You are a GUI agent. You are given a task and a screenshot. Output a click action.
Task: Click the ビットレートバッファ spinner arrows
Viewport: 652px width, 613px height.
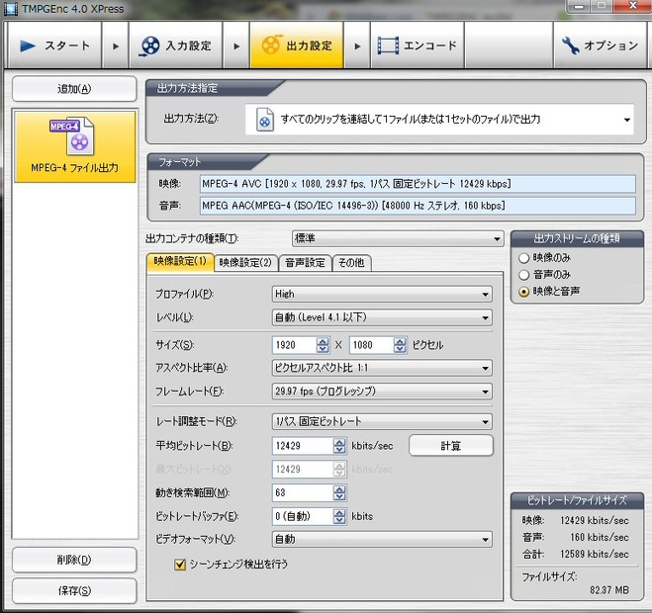tap(339, 516)
